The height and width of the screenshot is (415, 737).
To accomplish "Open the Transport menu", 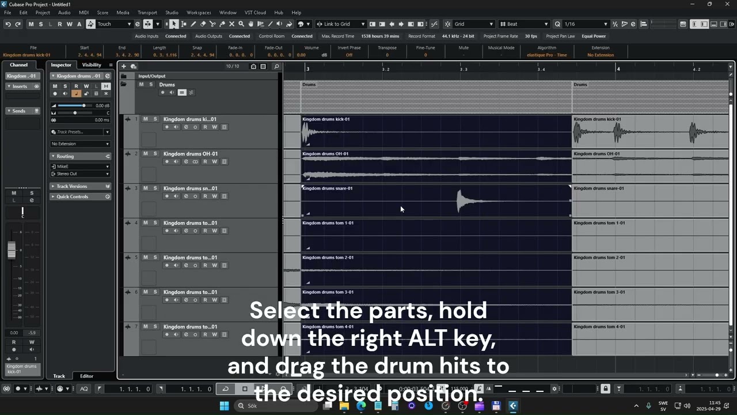I will click(147, 12).
